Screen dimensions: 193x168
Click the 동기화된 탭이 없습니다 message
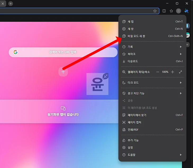[x=63, y=114]
